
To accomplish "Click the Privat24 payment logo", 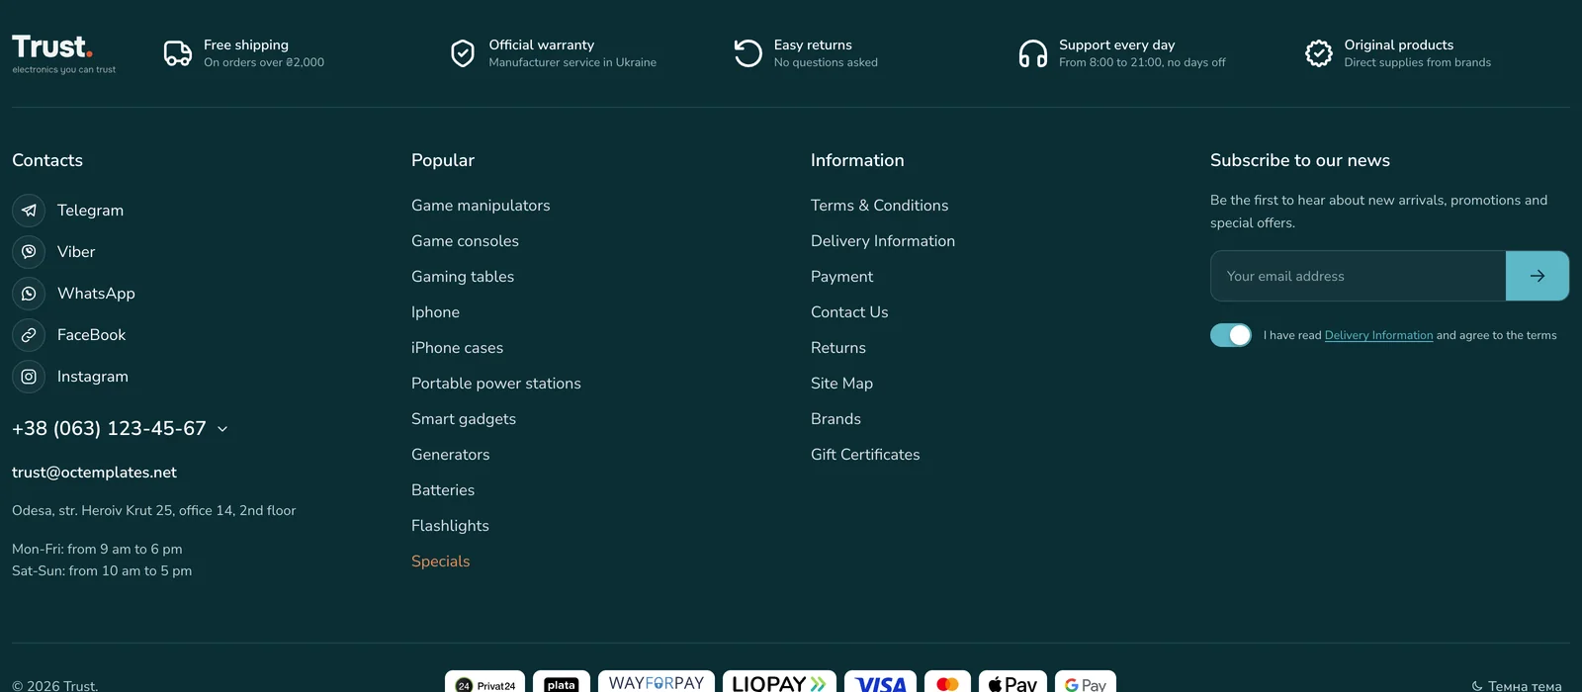I will 485,682.
